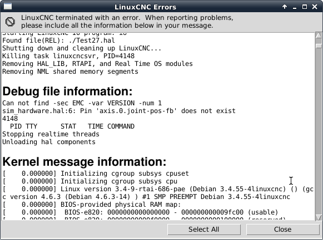Click the keep-on-top arrow icon in title bar
The width and height of the screenshot is (323, 240).
(285, 7)
